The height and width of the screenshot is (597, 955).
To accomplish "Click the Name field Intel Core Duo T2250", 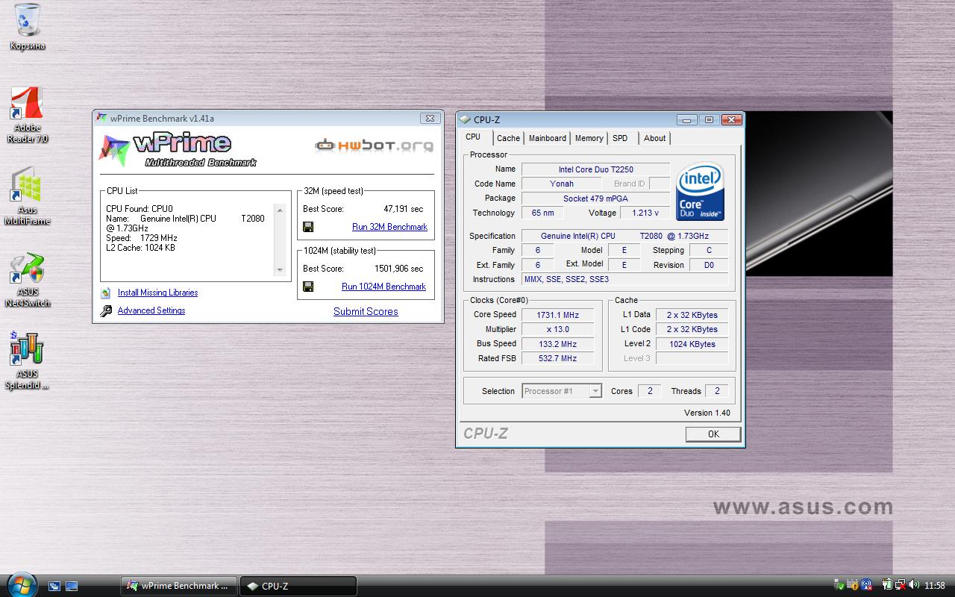I will (x=595, y=169).
